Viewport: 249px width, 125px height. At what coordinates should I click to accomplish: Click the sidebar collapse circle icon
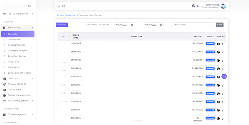(29, 6)
